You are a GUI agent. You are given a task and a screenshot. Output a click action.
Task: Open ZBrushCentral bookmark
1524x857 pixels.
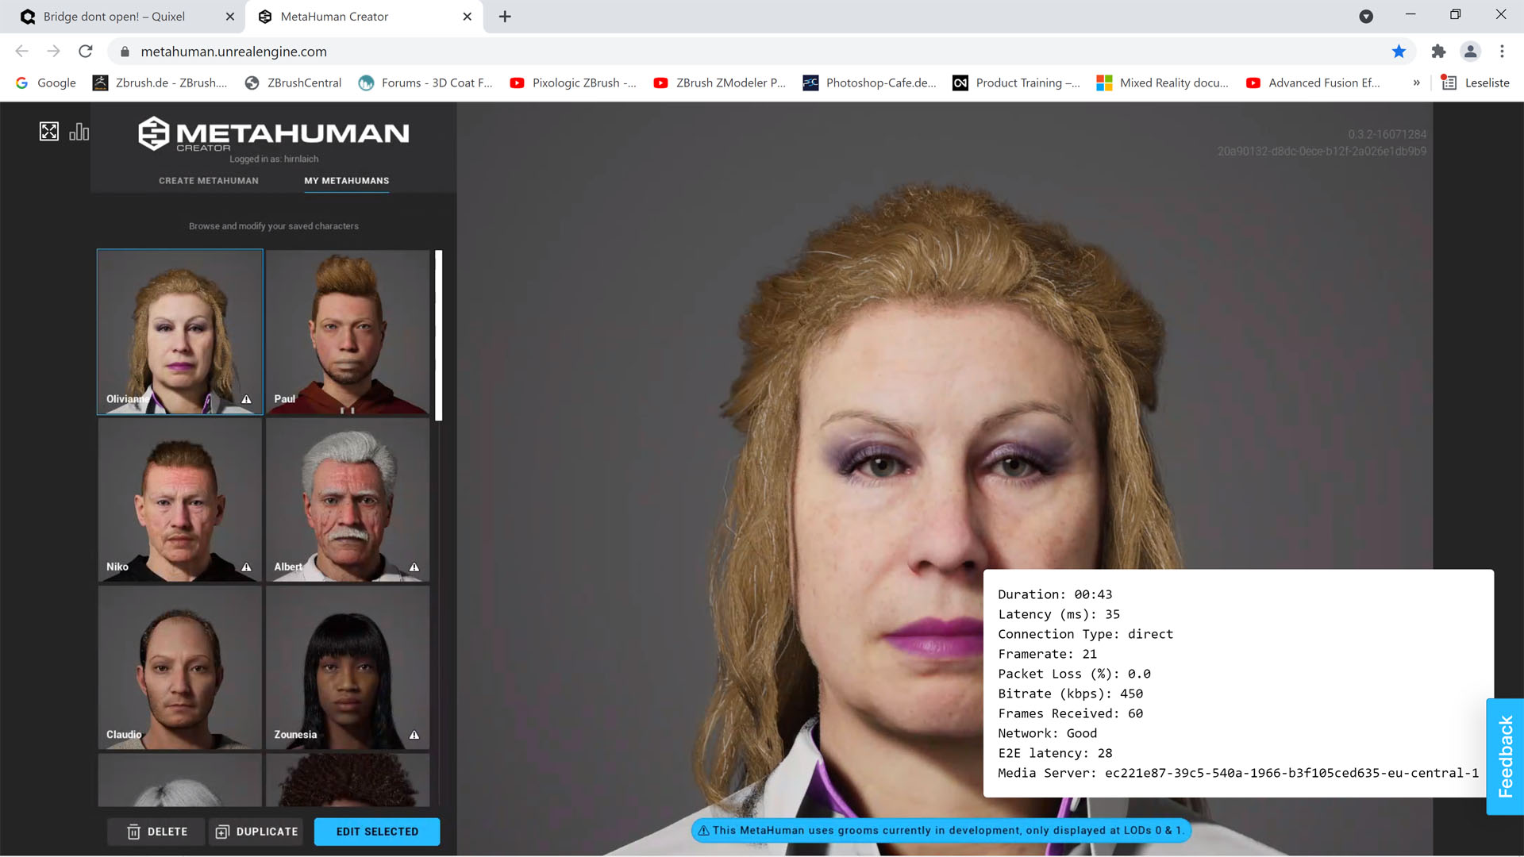click(x=293, y=83)
